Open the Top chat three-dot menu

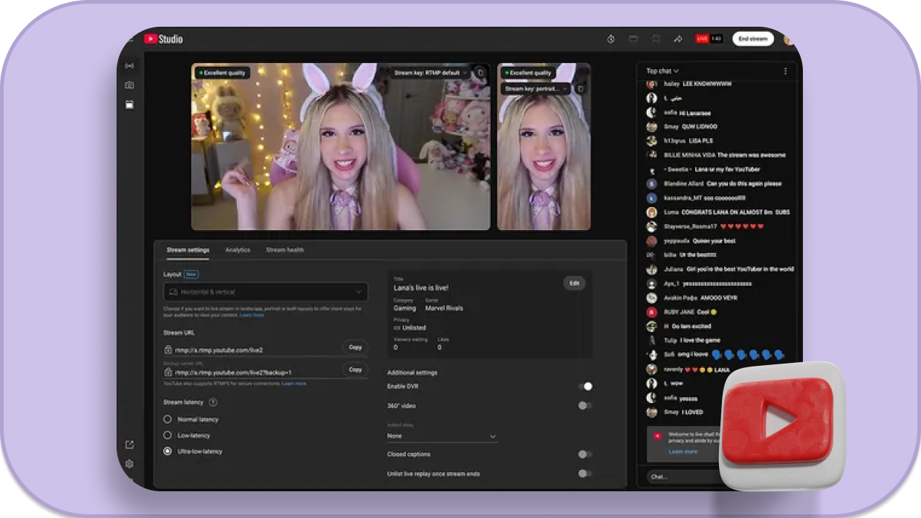(785, 71)
